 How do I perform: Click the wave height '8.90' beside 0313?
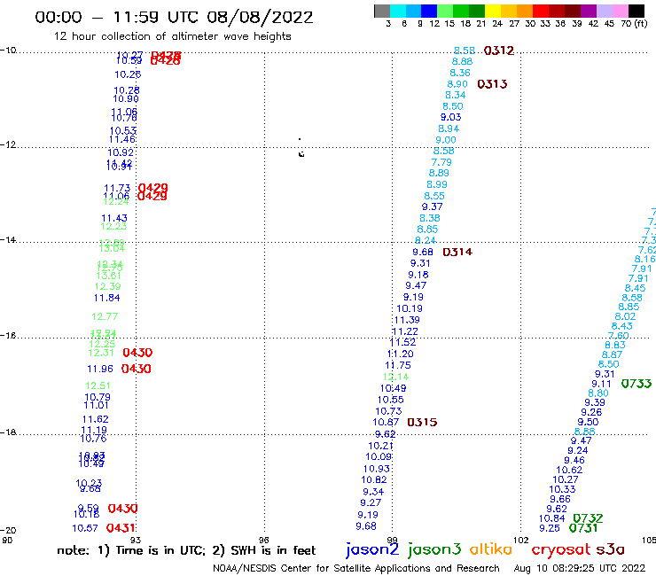click(x=457, y=84)
